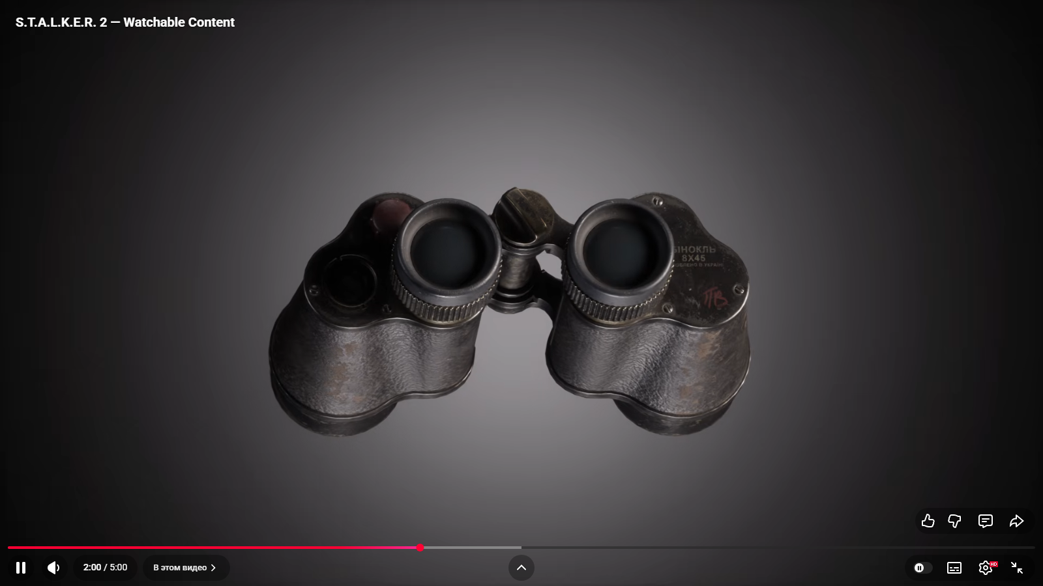Open the 'В этом видео' chapters panel
This screenshot has height=586, width=1043.
pyautogui.click(x=186, y=568)
